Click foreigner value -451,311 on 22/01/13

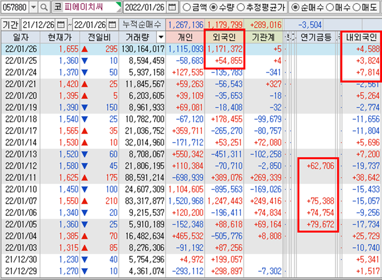(227, 154)
